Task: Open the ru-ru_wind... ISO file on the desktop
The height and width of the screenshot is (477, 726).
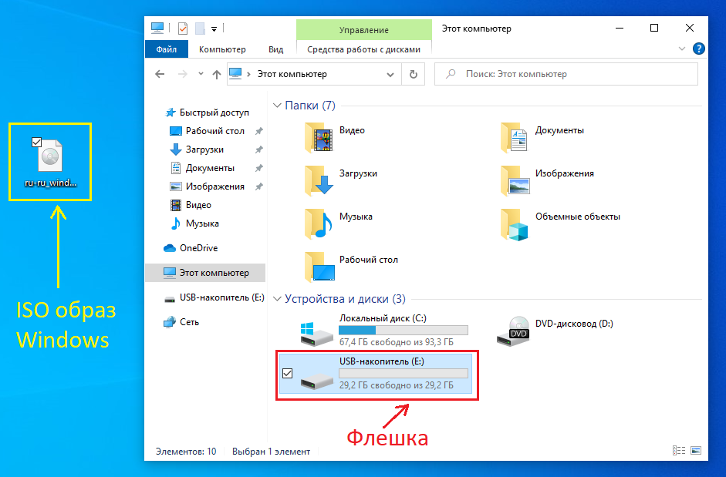Action: tap(49, 154)
